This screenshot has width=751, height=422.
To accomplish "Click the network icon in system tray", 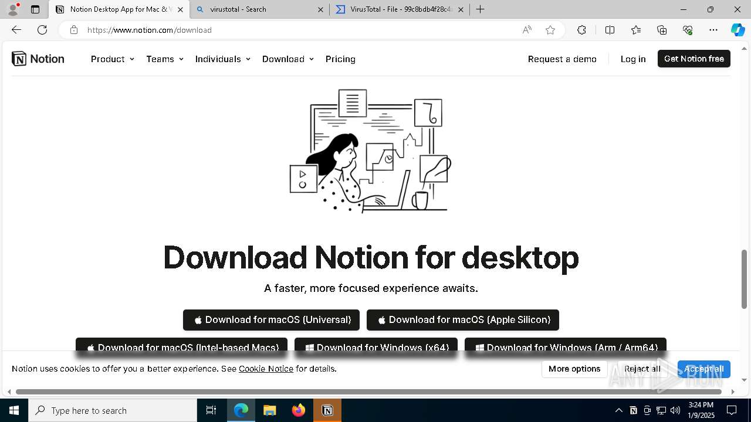I will [661, 410].
